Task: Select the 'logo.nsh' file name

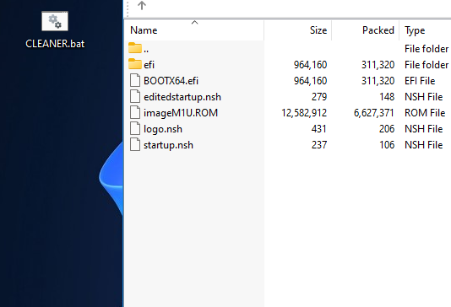Action: 163,129
